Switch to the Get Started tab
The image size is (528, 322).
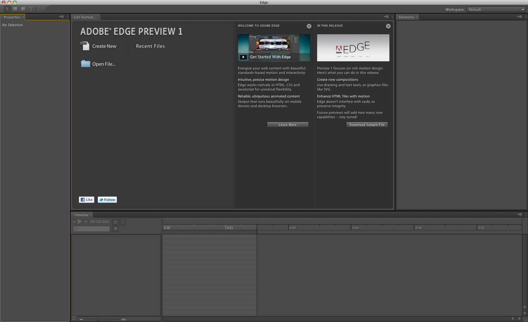(x=85, y=17)
